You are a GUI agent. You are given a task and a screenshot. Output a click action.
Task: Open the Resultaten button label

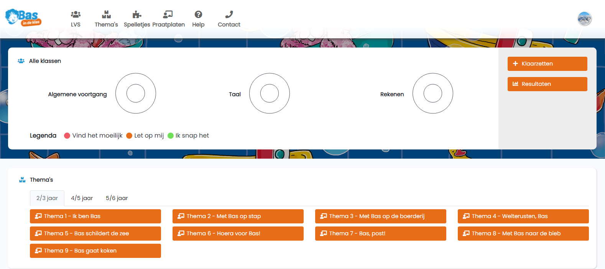coord(536,84)
